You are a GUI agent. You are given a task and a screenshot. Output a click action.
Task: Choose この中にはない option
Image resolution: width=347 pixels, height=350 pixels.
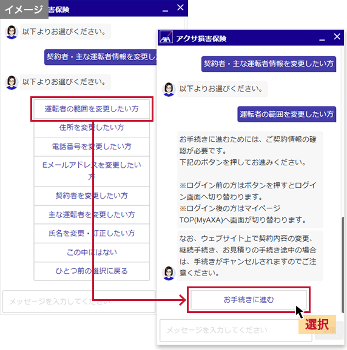[92, 253]
